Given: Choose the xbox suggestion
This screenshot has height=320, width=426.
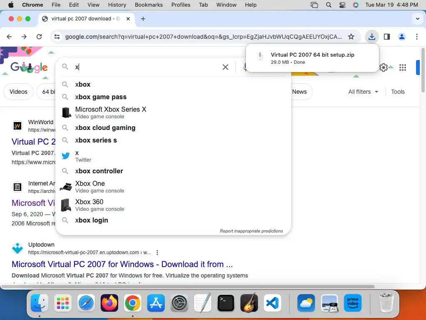Looking at the screenshot, I should coord(173,84).
